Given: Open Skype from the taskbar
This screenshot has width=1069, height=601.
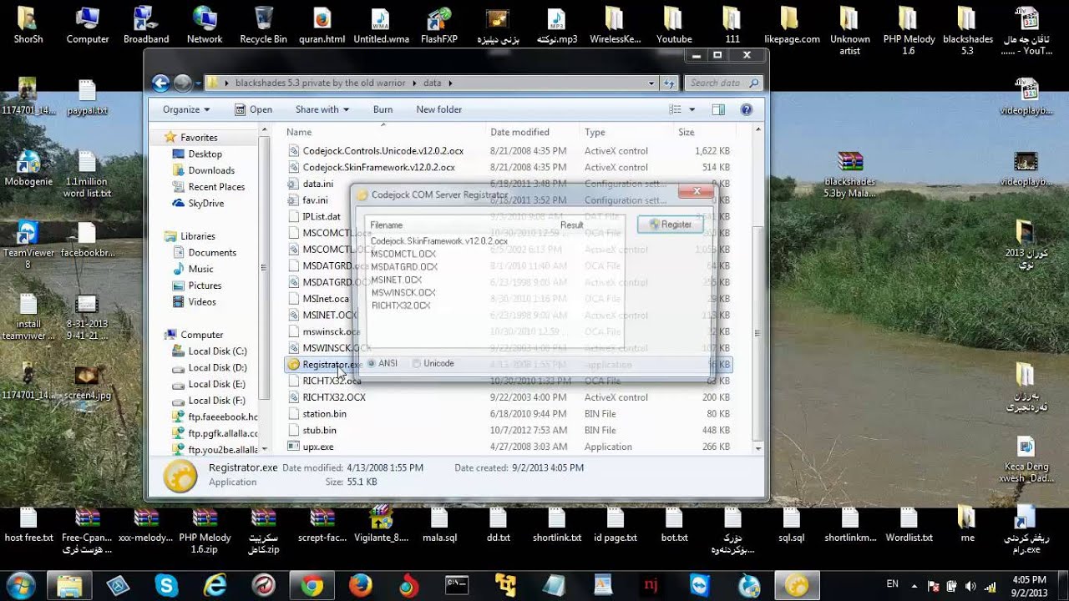Looking at the screenshot, I should click(167, 585).
